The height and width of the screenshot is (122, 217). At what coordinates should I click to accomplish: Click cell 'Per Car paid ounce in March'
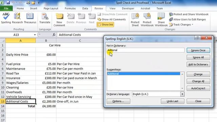click(80, 78)
